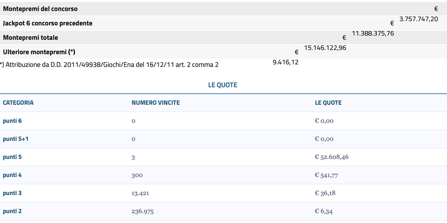This screenshot has height=223, width=447.
Task: Click the punti 4 category link
Action: (12, 175)
